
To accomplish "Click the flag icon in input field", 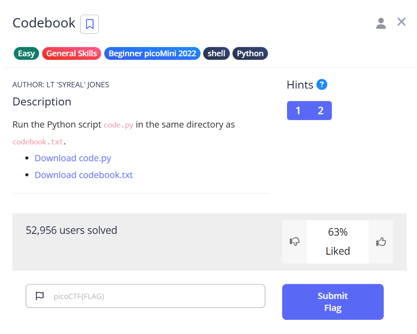I will click(x=39, y=296).
